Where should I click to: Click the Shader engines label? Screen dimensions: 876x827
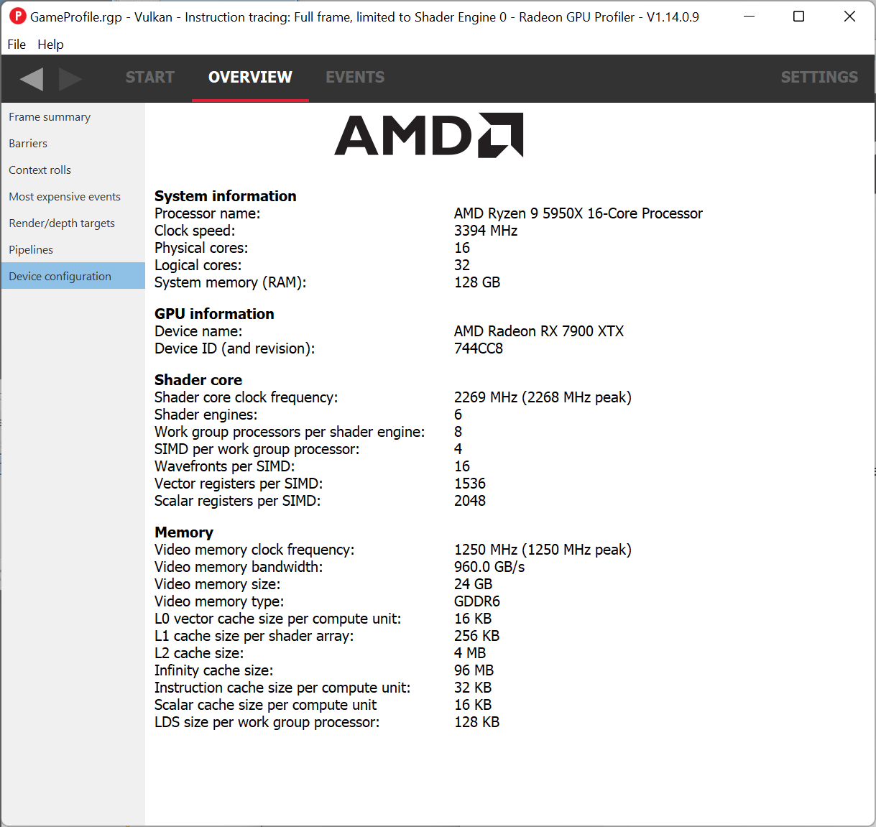[206, 415]
